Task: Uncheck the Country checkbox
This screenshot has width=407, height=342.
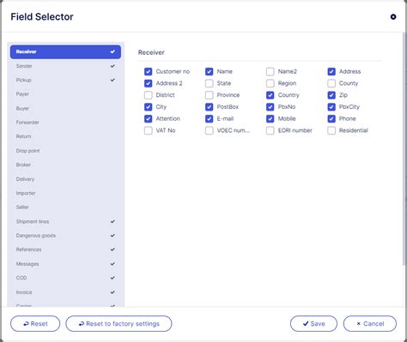Action: (x=270, y=95)
